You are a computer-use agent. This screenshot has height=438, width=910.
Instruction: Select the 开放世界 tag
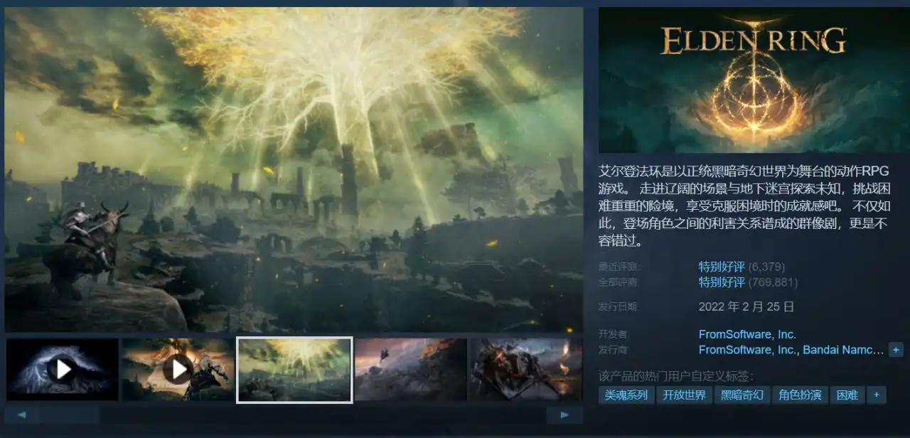[x=684, y=395]
